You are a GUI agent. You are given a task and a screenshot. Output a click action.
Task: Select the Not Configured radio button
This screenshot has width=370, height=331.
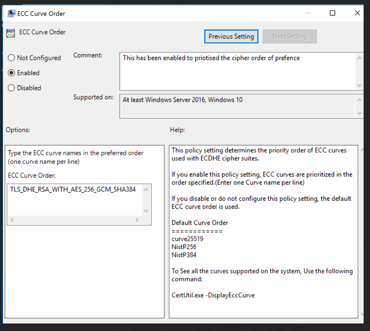[11, 58]
